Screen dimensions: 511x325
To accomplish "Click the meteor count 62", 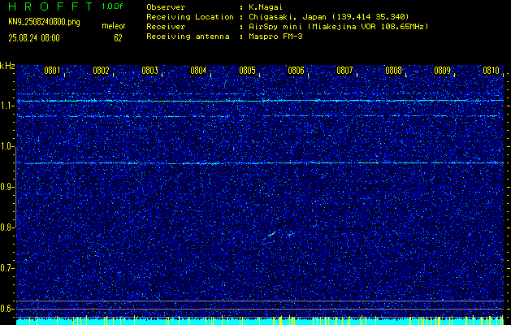I will 118,38.
